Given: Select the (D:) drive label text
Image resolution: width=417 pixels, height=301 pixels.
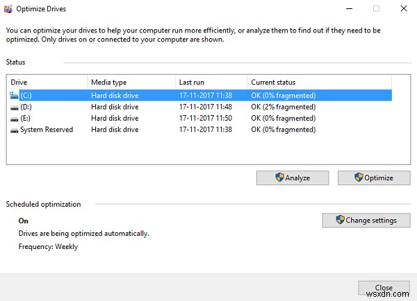Looking at the screenshot, I should 26,107.
